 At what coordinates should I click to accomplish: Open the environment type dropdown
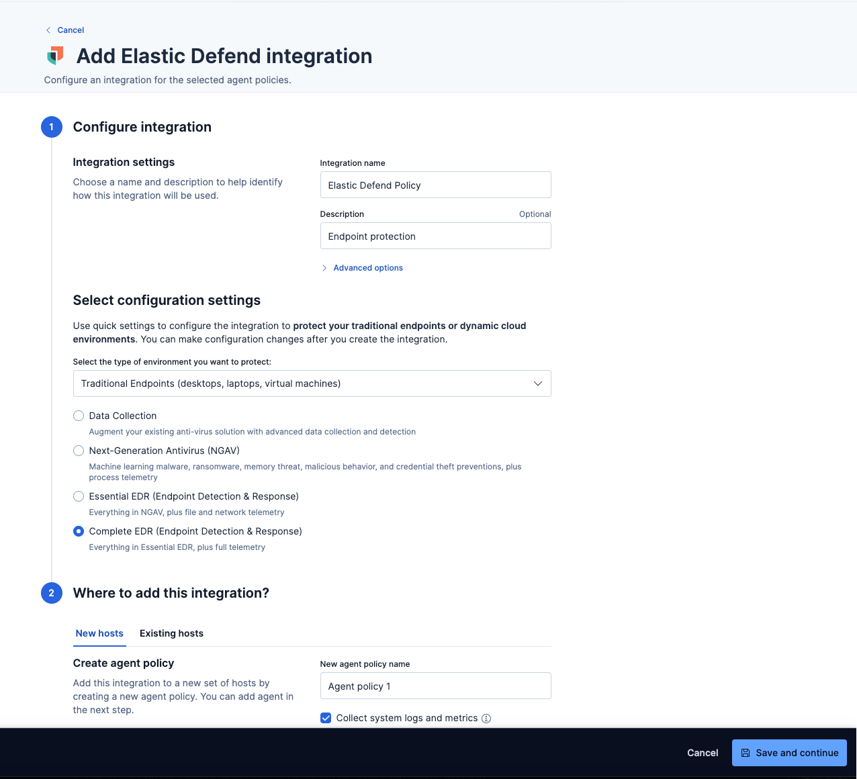click(x=312, y=383)
